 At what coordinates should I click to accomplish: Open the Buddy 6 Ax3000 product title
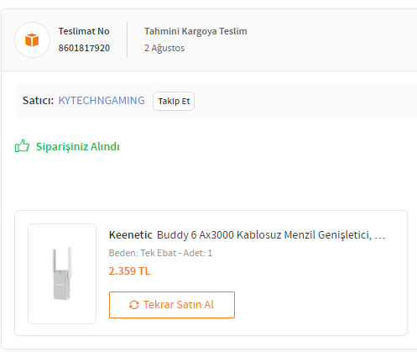pos(264,235)
